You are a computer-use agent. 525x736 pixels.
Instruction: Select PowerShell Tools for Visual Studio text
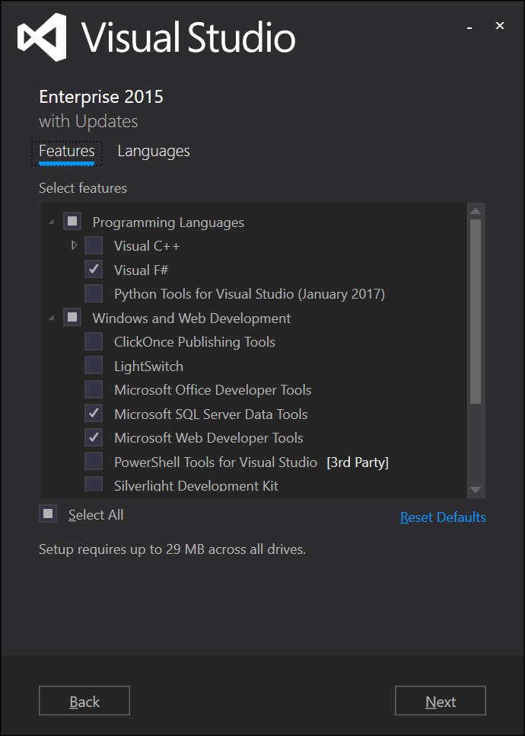coord(215,462)
